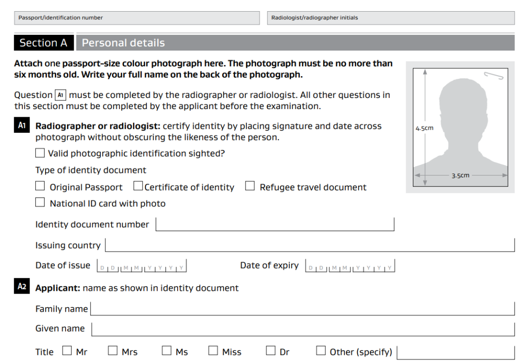
Task: Click the Other (specify) text field
Action: tap(455, 352)
